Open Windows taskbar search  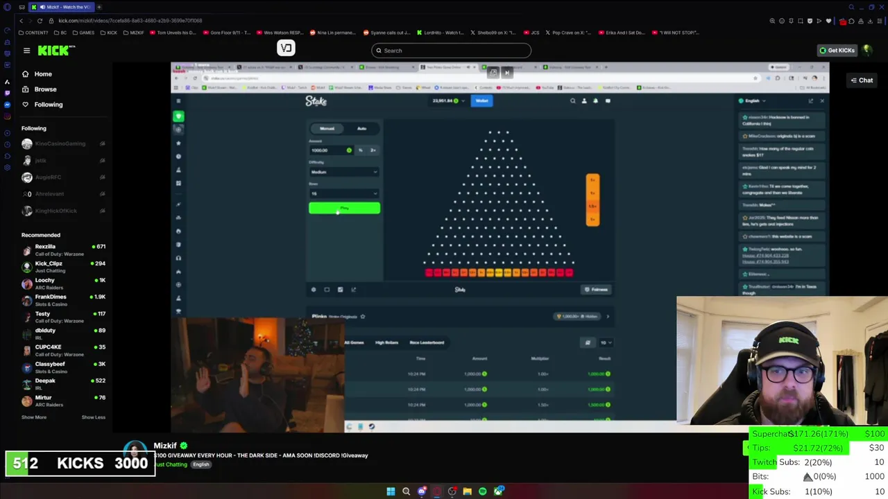point(406,491)
